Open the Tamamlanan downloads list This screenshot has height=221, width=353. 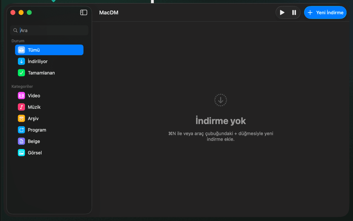coord(41,73)
